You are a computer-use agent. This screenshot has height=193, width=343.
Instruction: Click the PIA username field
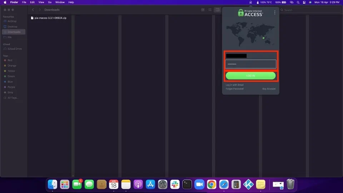coord(251,56)
